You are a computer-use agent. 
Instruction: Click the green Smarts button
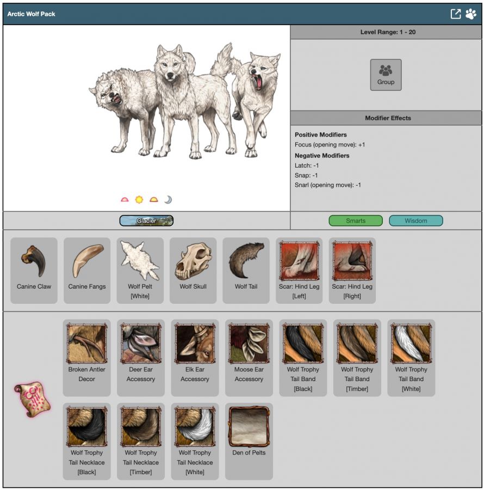(x=356, y=220)
